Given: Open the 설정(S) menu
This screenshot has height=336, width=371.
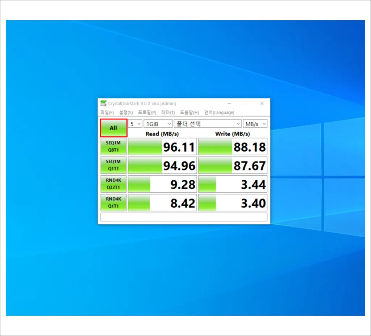Looking at the screenshot, I should tap(126, 112).
